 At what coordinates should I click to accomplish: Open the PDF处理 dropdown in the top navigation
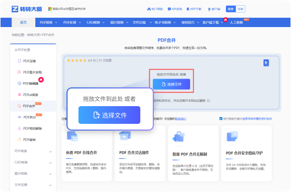pos(72,22)
